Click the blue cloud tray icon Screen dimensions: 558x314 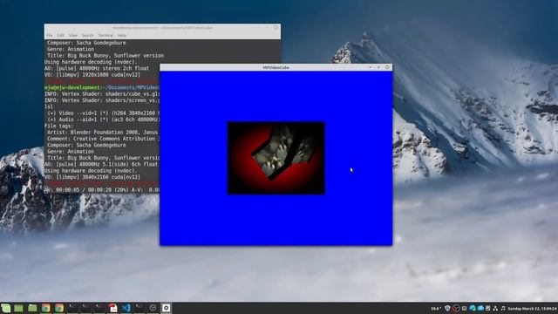[x=480, y=308]
